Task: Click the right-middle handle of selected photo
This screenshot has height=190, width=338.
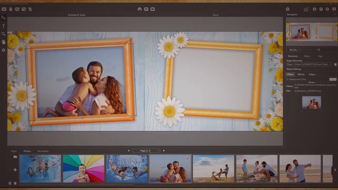Action: tap(135, 79)
